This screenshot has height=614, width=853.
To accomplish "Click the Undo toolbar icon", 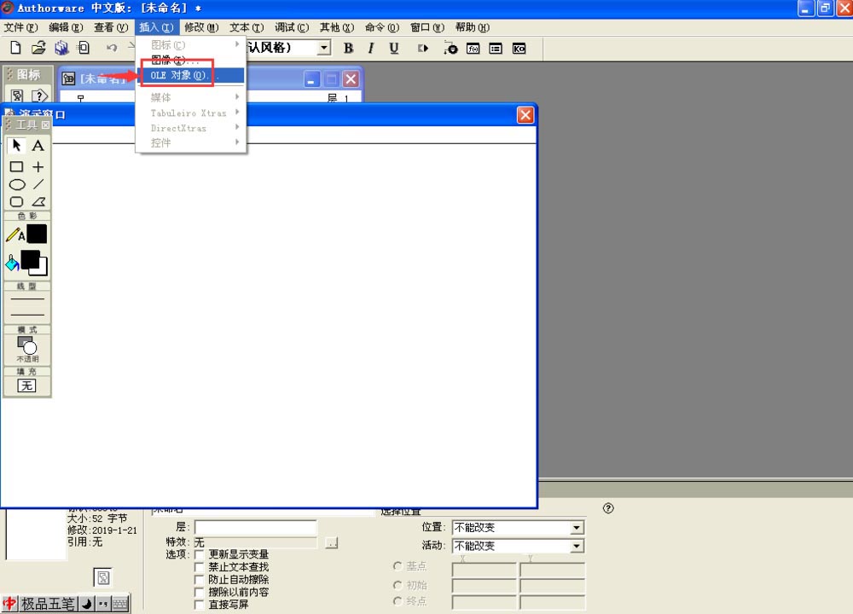I will 112,48.
